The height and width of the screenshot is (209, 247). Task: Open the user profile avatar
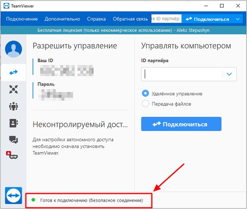[14, 49]
